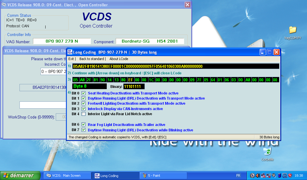Close the Long Coding window
The image size is (307, 180).
tap(276, 52)
